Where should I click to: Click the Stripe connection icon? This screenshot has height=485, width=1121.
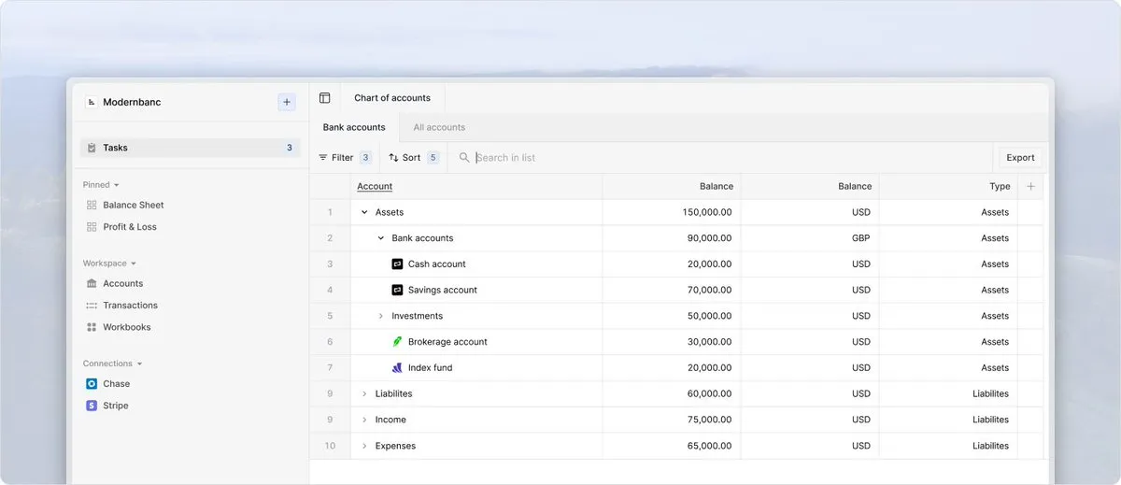pos(92,406)
